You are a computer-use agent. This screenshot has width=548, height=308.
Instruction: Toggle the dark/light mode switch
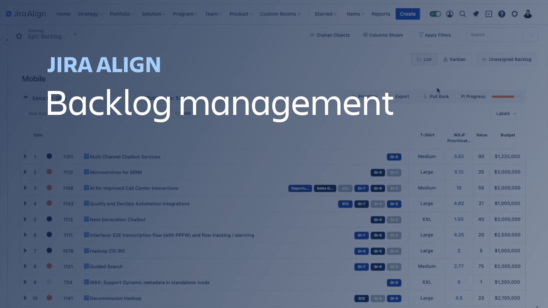[434, 14]
